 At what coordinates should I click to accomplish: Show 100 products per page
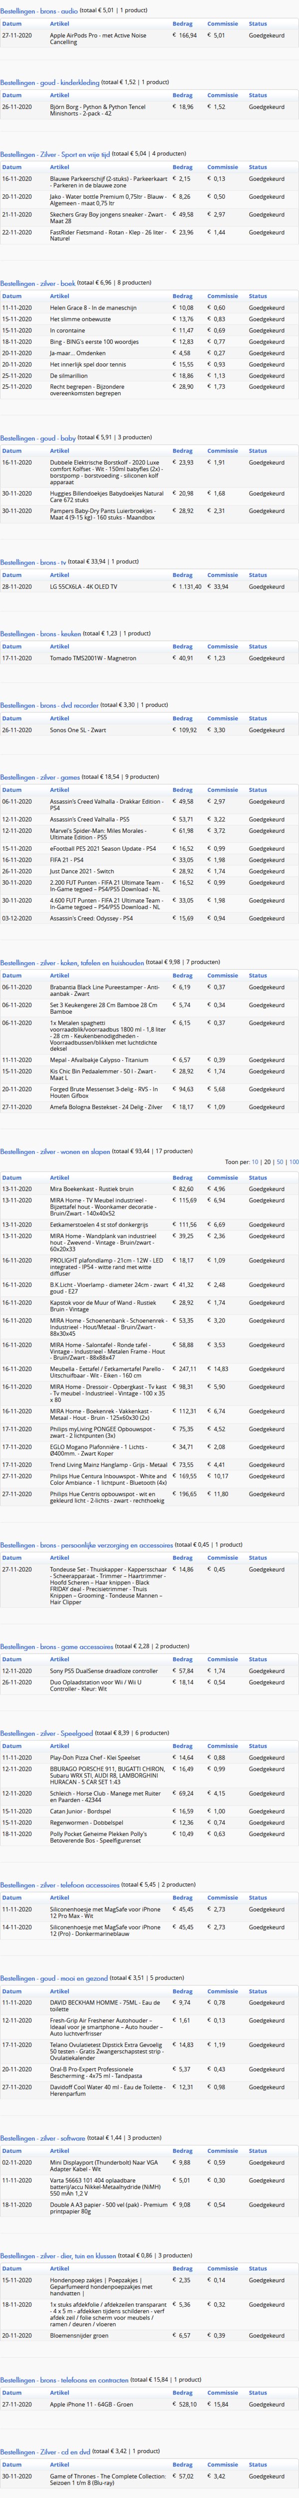[x=293, y=1162]
